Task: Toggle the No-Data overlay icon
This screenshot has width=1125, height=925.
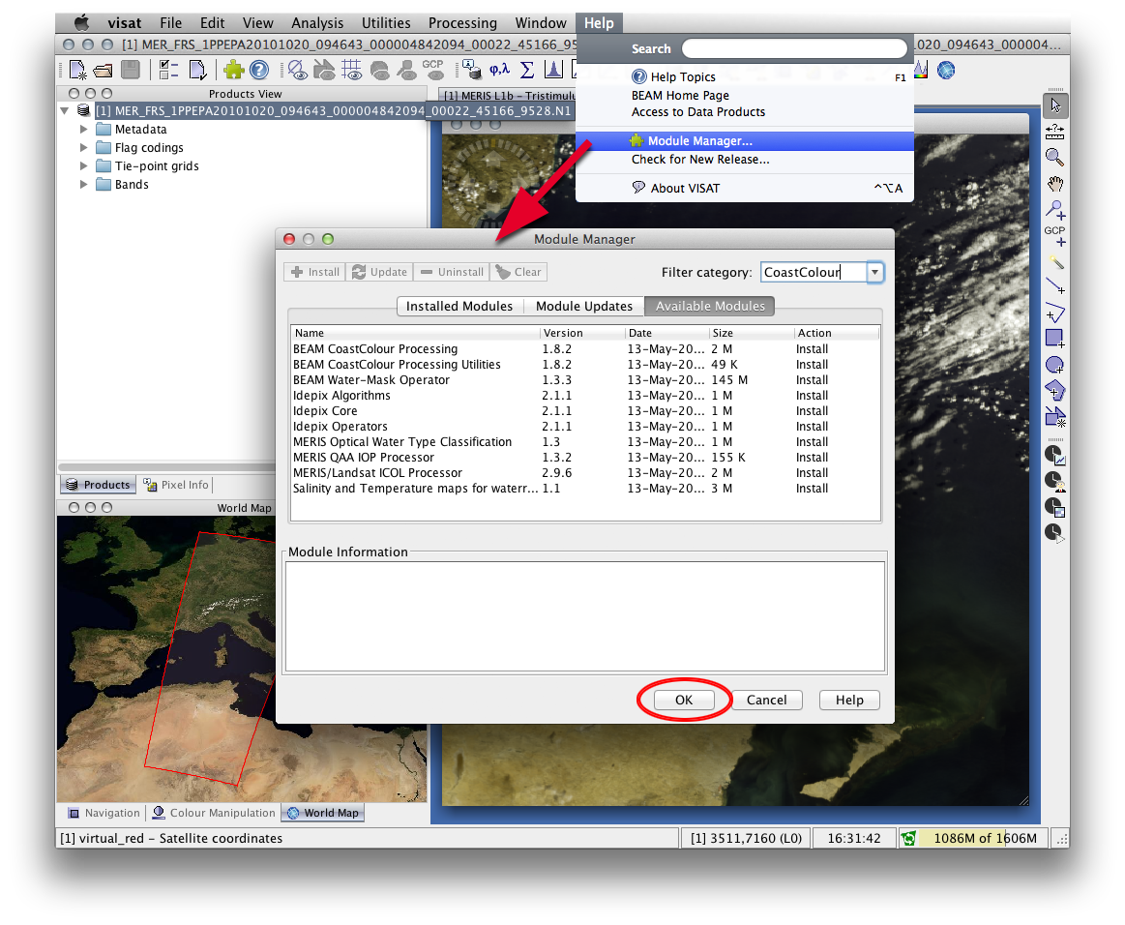Action: [x=298, y=70]
